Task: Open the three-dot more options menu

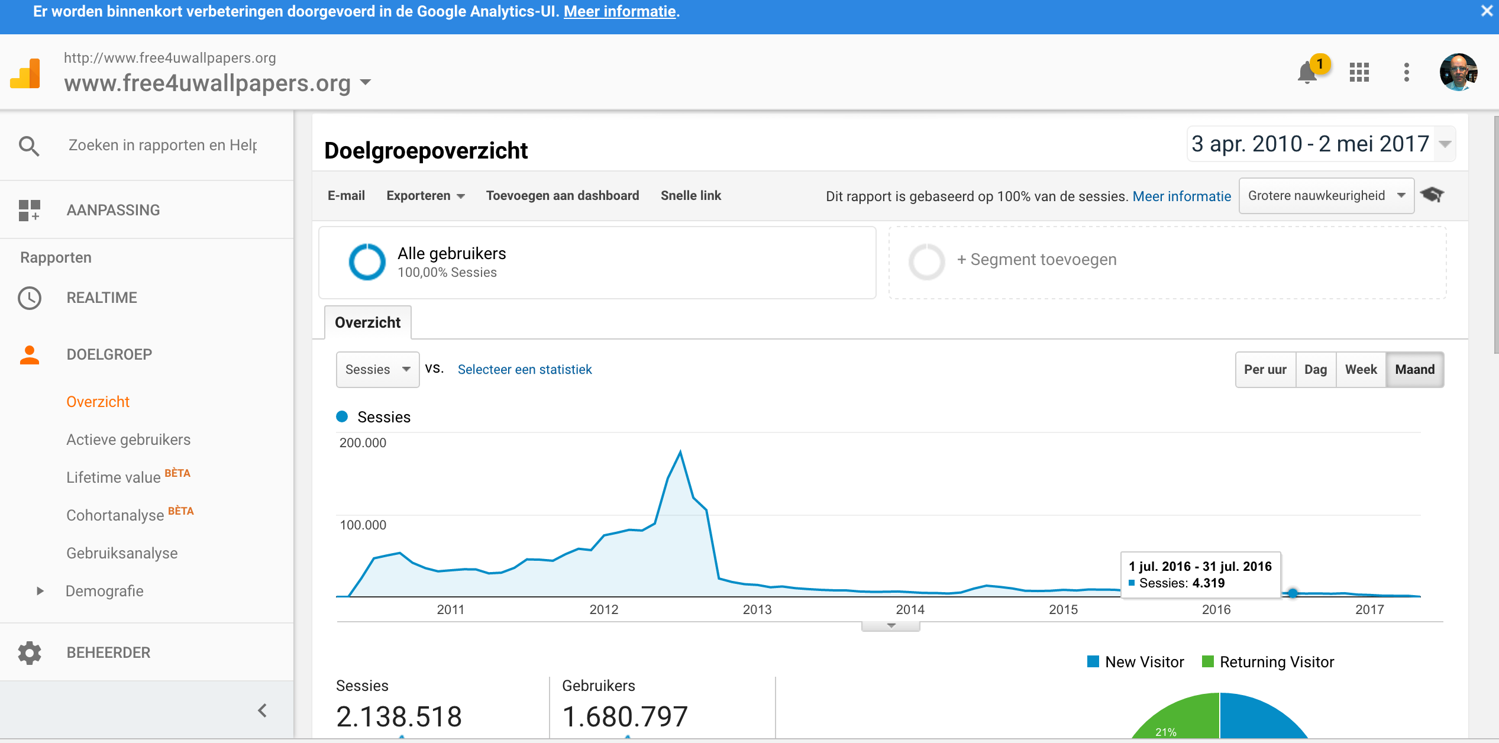Action: click(1407, 72)
